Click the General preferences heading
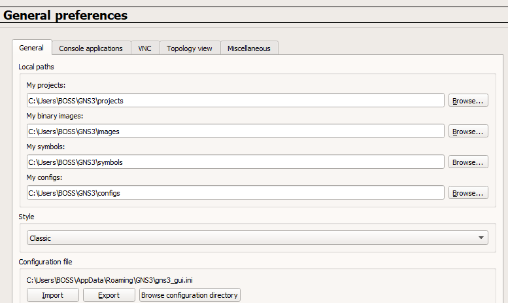The image size is (508, 303). pos(65,15)
